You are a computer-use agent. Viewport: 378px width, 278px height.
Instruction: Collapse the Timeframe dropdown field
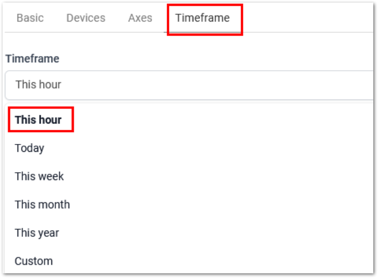189,85
